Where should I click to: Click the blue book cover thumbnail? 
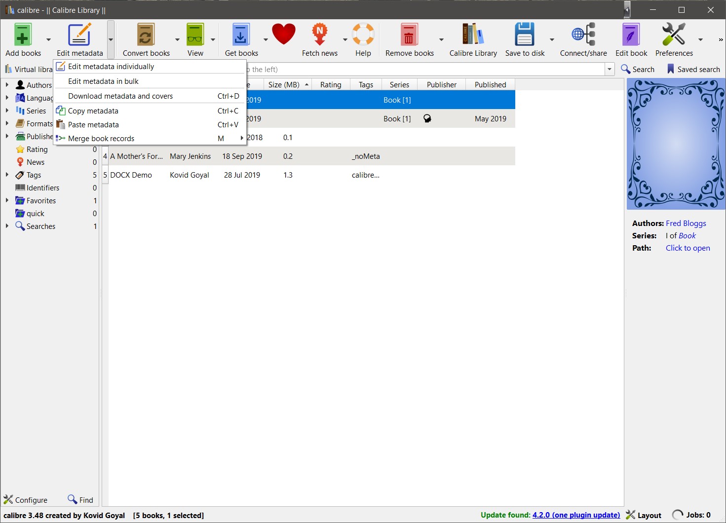pos(676,144)
